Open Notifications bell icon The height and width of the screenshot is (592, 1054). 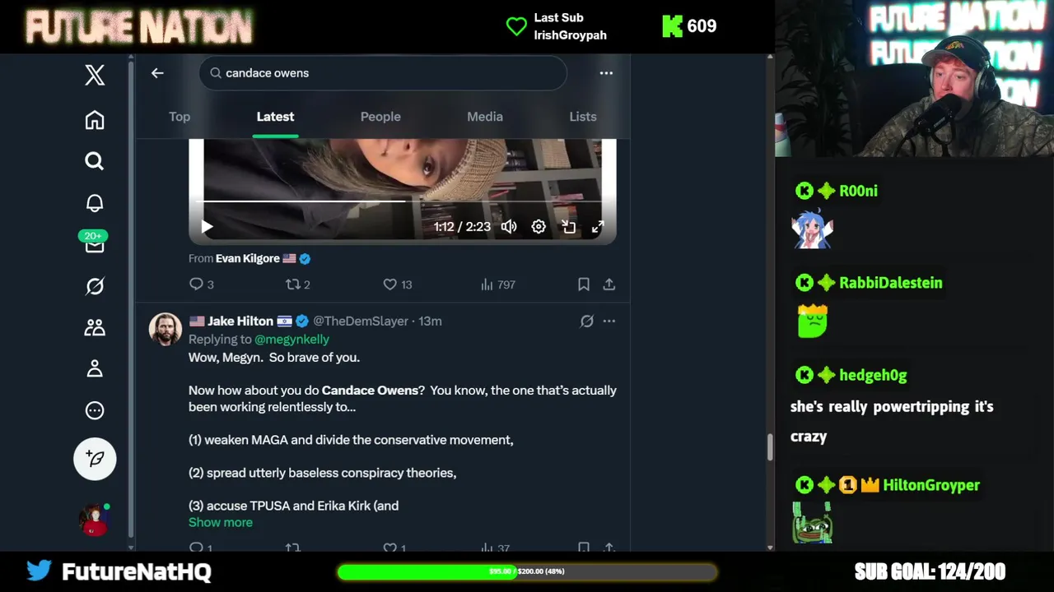pos(95,203)
